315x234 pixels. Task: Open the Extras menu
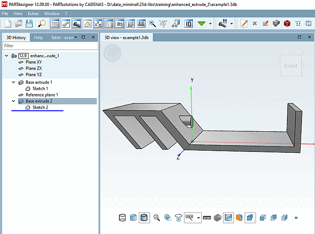point(33,13)
